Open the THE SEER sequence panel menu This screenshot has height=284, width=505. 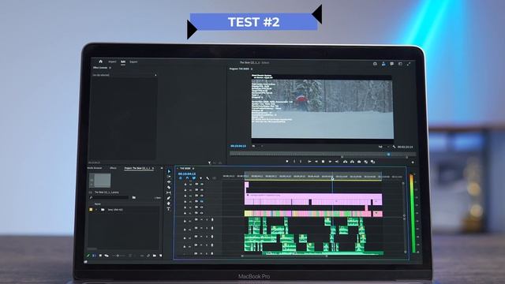193,168
